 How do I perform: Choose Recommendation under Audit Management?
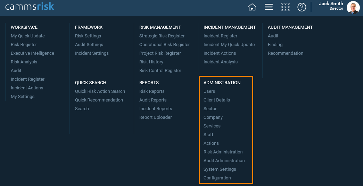(x=286, y=53)
